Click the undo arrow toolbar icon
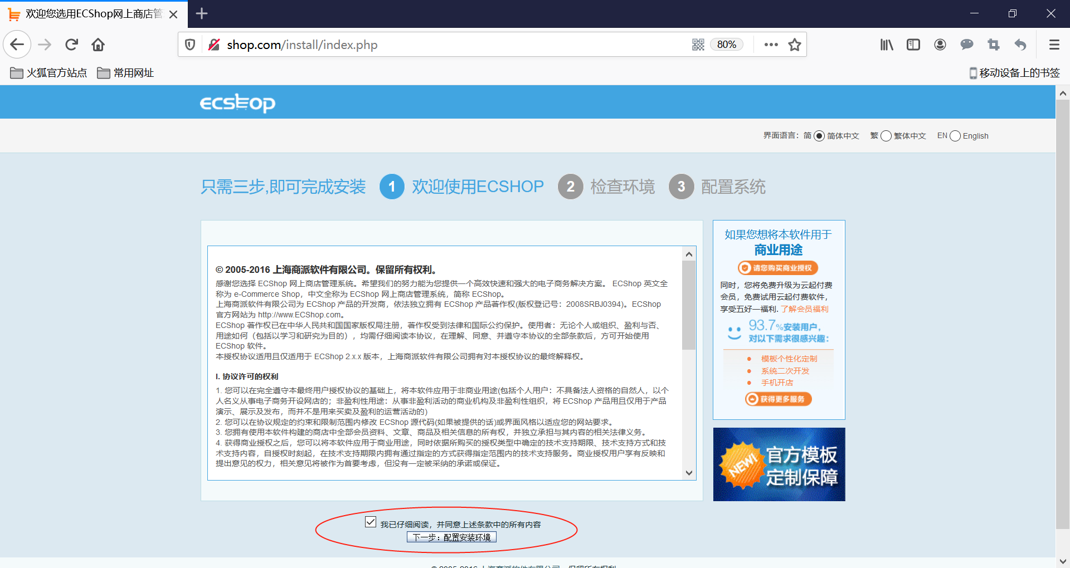 (1020, 45)
